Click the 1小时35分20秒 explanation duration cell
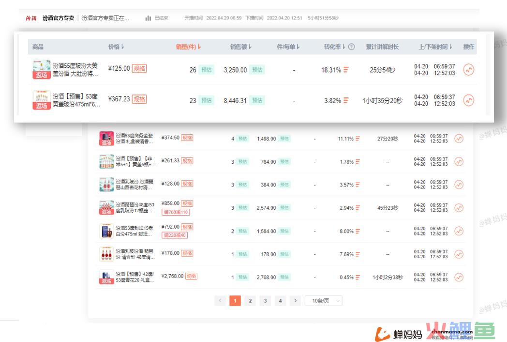Screen dimensions: 507x342 point(383,101)
